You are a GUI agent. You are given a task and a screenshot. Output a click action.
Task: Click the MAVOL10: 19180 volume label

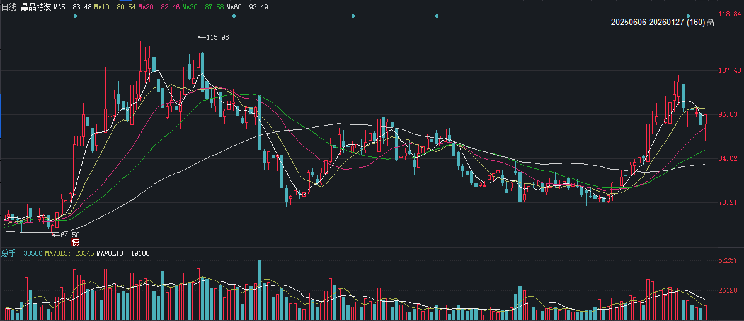pos(123,253)
